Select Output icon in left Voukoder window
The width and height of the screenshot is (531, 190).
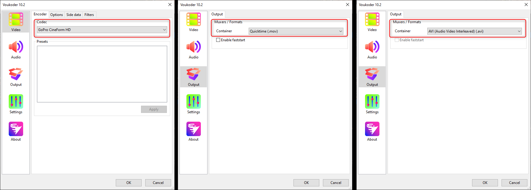(16, 77)
